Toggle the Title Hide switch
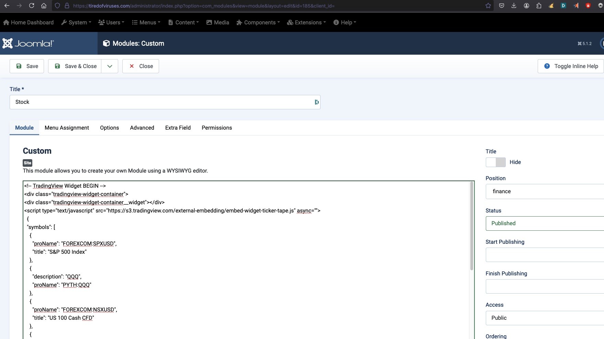Viewport: 604px width, 339px height. pyautogui.click(x=495, y=162)
